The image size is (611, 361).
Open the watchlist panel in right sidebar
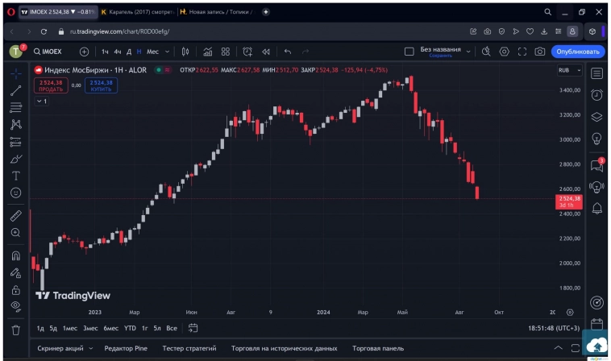click(x=596, y=73)
